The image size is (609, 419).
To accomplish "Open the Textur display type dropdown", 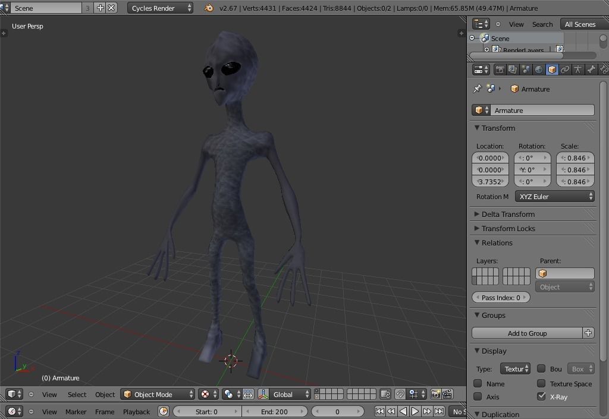I will (515, 368).
